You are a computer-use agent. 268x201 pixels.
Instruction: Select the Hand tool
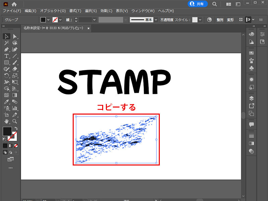click(6, 122)
